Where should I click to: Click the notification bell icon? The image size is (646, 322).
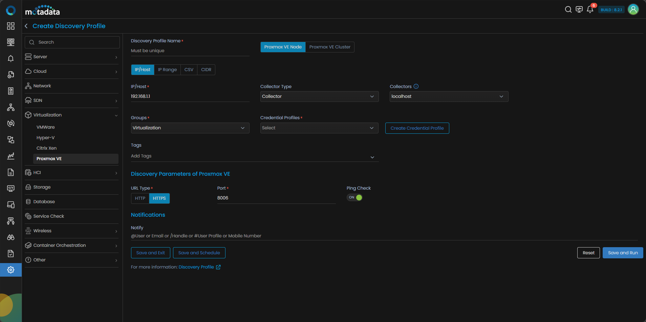point(590,9)
